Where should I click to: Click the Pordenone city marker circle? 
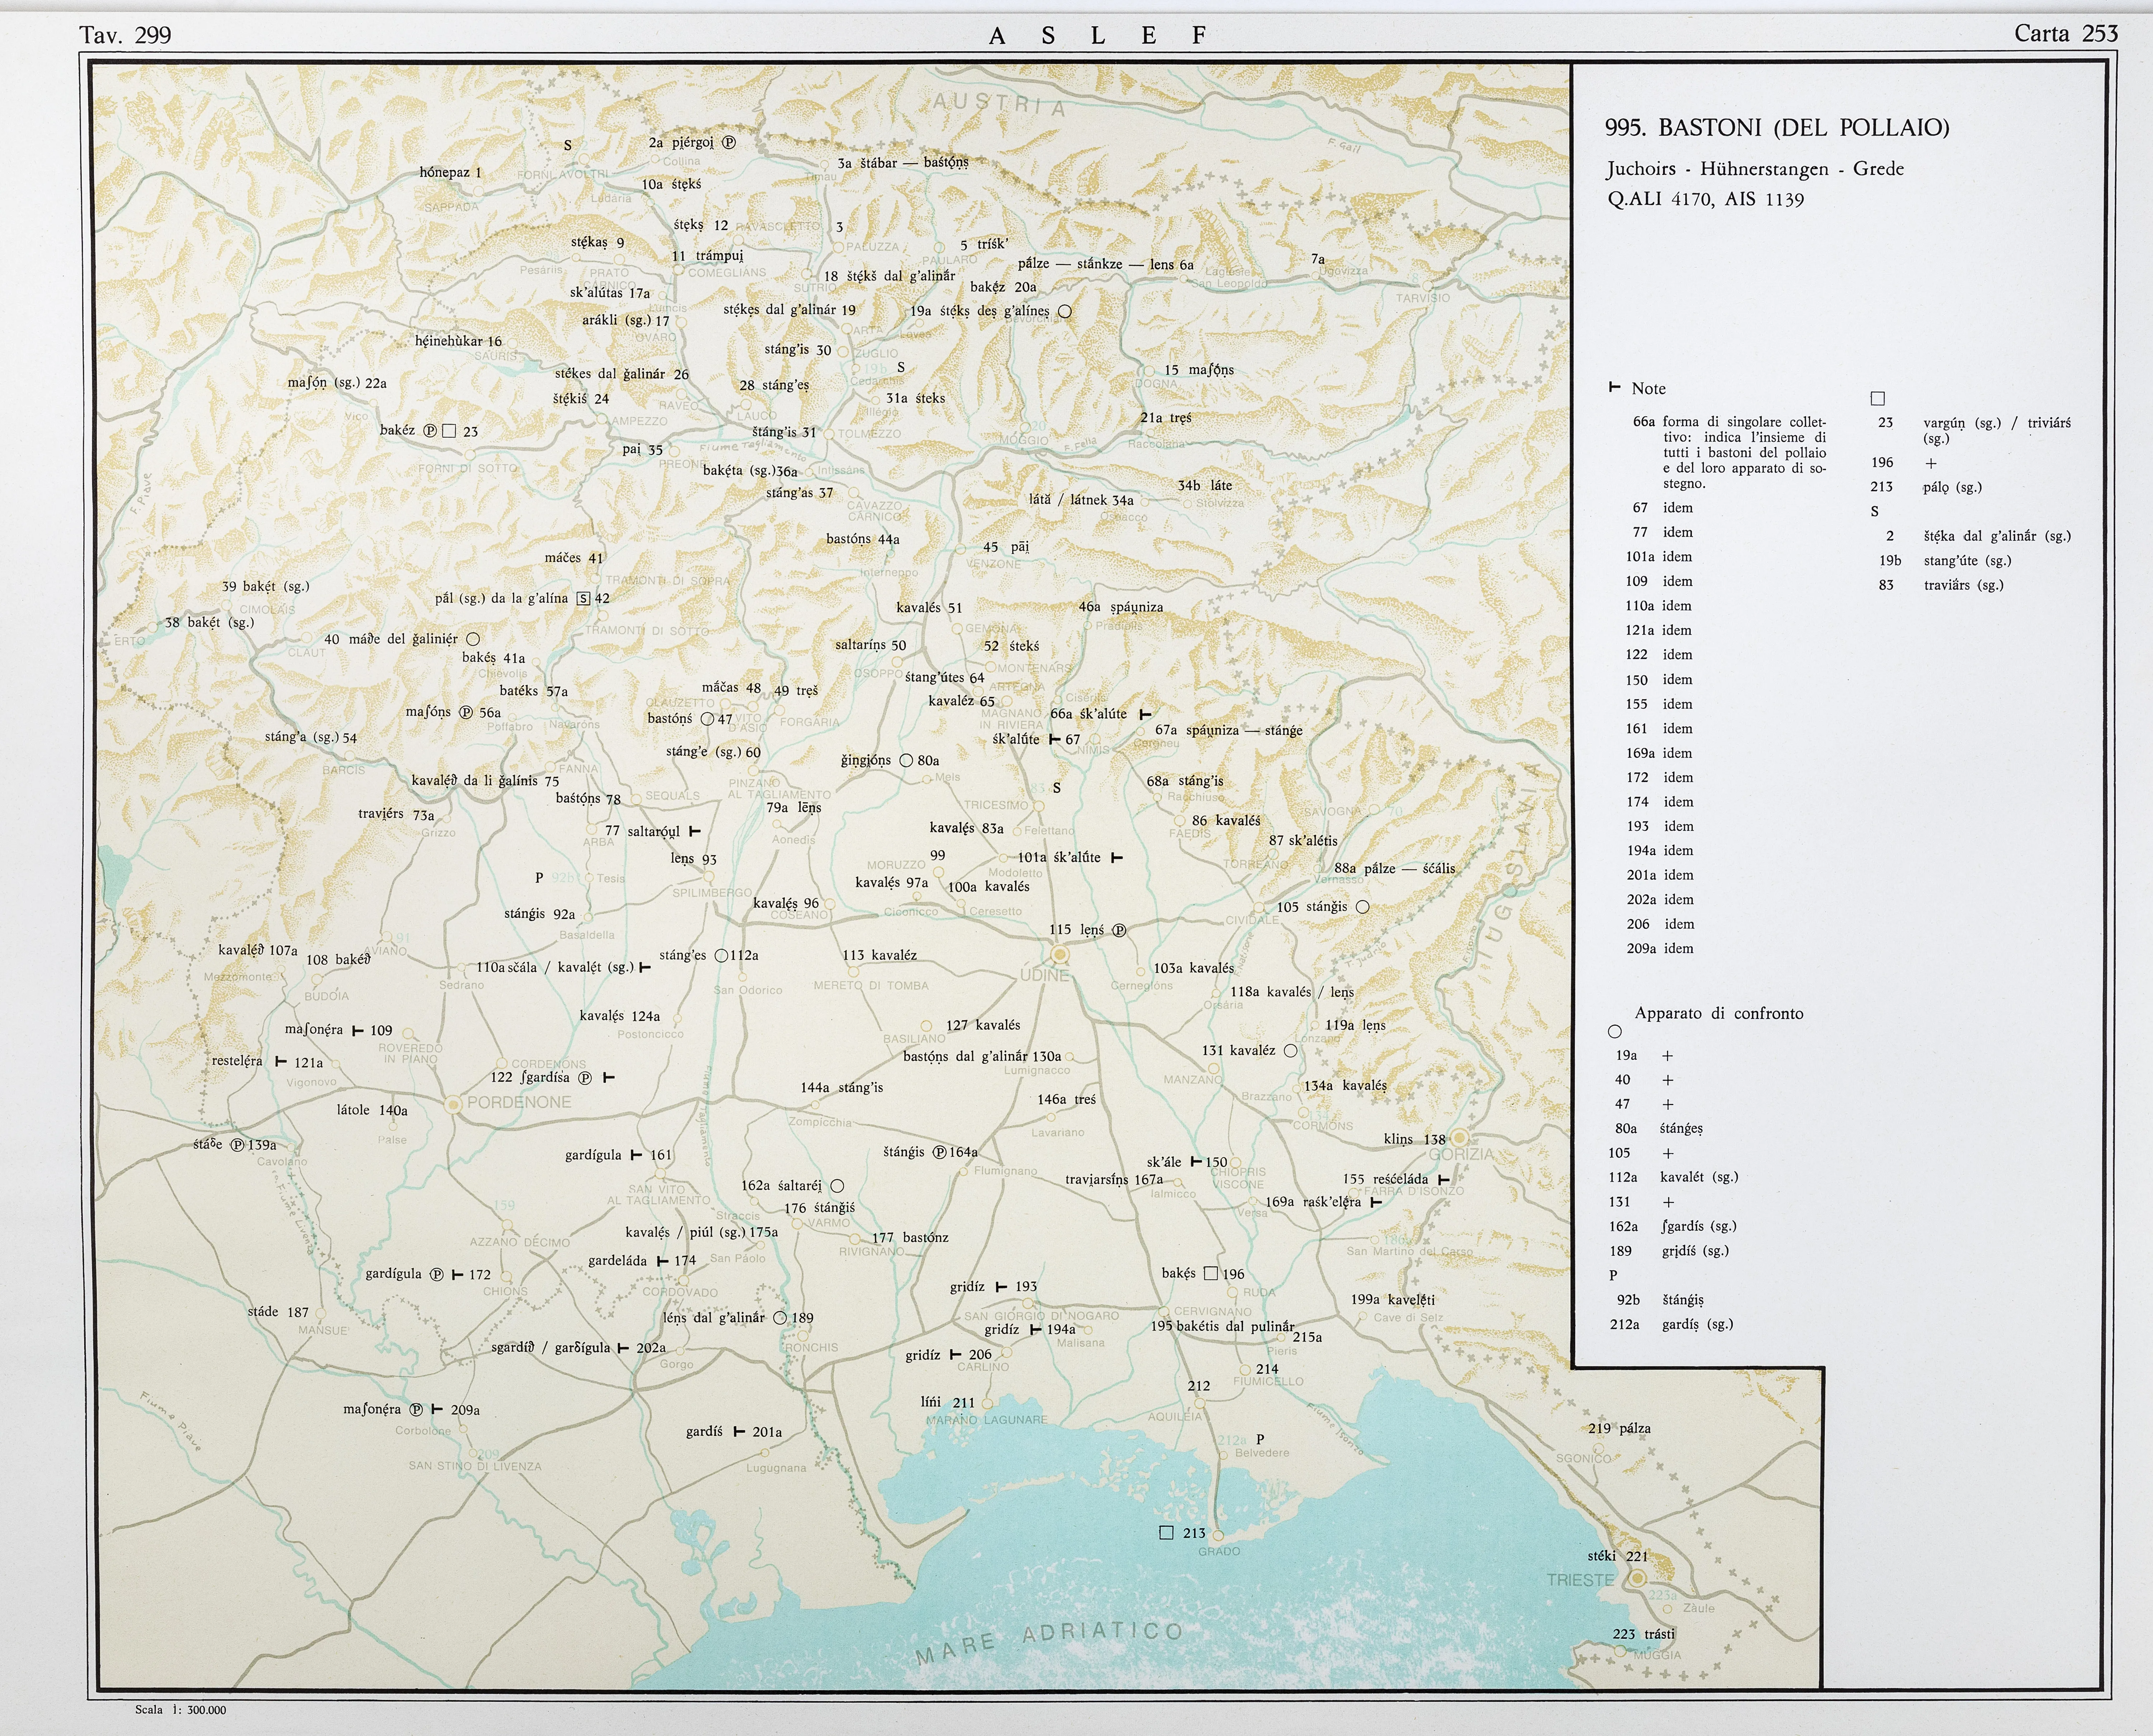pyautogui.click(x=453, y=1104)
